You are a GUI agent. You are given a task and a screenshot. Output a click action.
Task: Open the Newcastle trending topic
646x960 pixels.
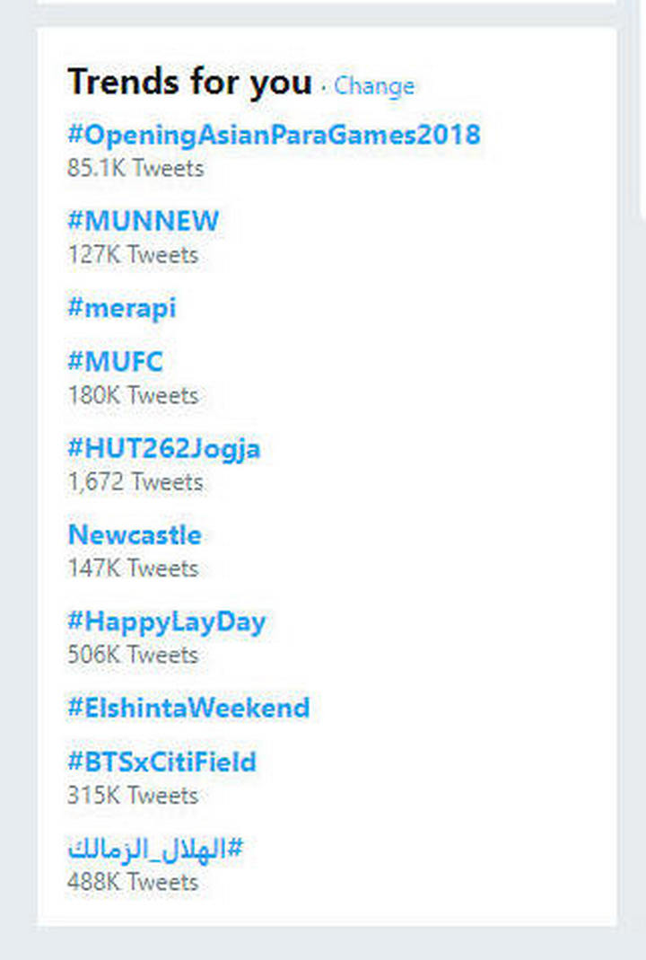click(x=135, y=534)
